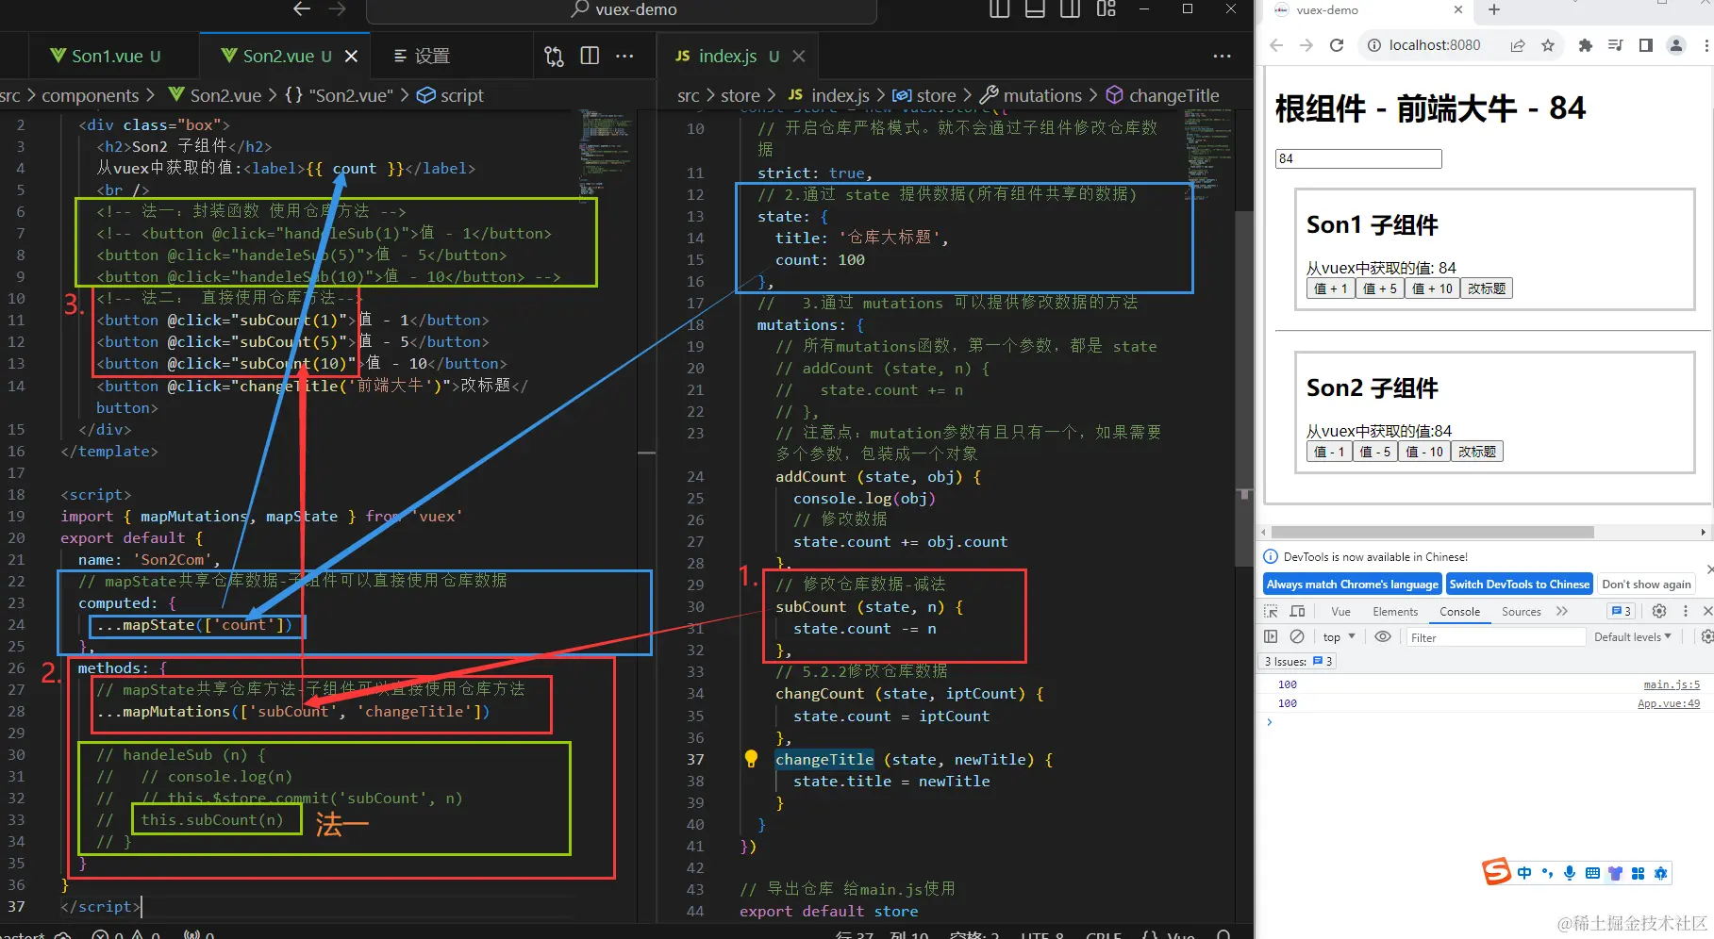Go back in the Chrome browser
1714x939 pixels.
(1276, 45)
